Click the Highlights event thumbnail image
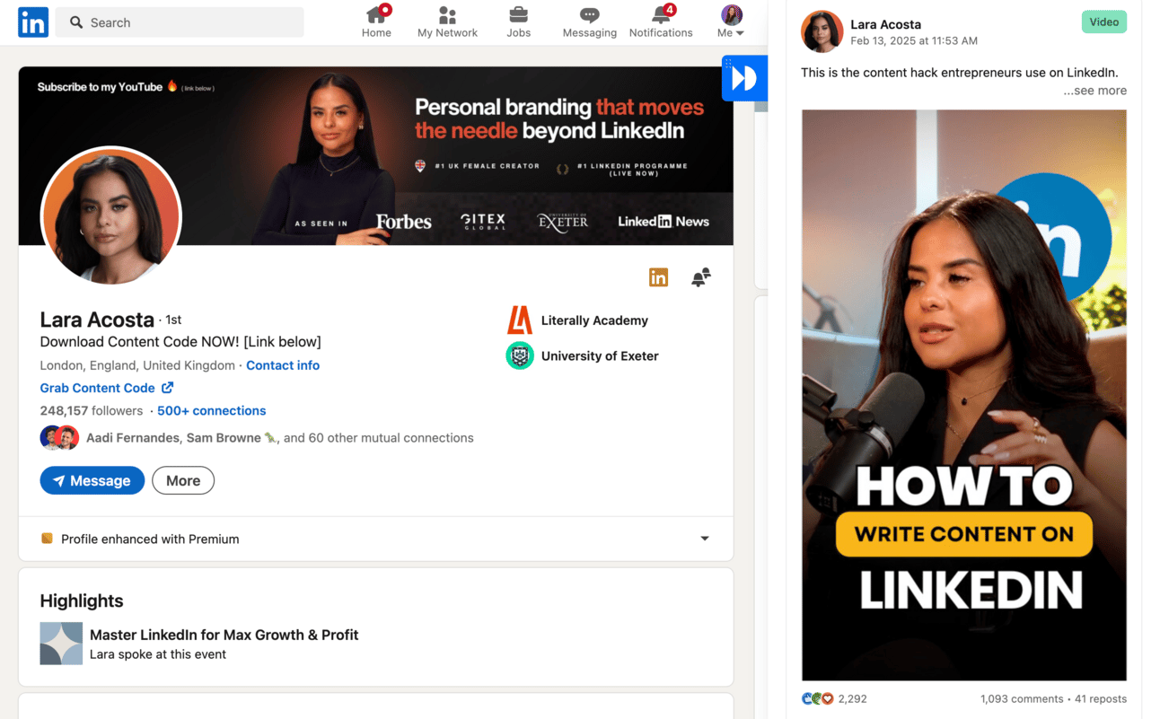This screenshot has width=1160, height=719. tap(61, 644)
